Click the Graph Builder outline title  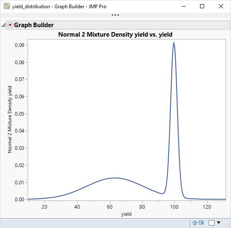pyautogui.click(x=34, y=25)
